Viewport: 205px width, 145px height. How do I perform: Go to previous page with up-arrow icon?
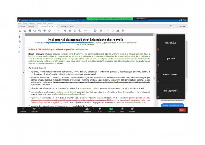(x=44, y=31)
